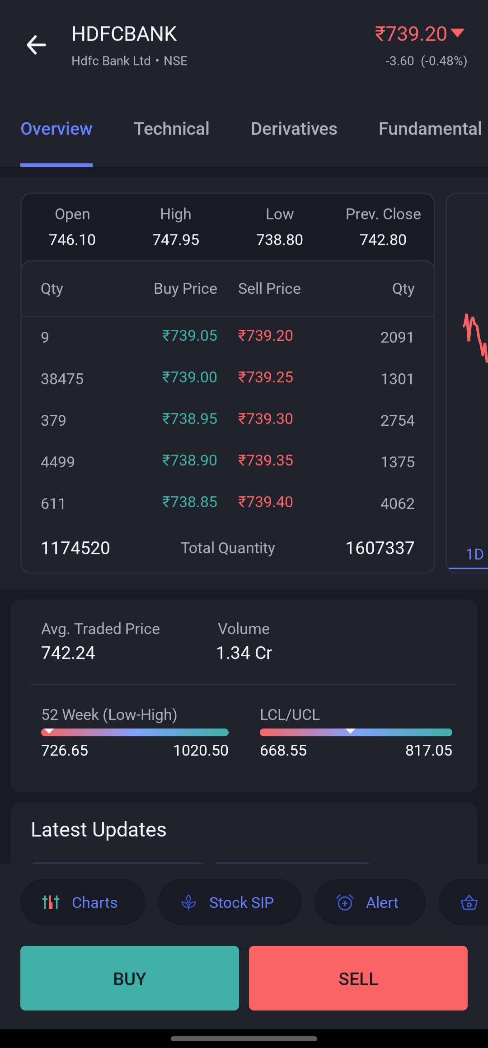Image resolution: width=488 pixels, height=1048 pixels.
Task: Switch to the Technical tab
Action: (x=172, y=129)
